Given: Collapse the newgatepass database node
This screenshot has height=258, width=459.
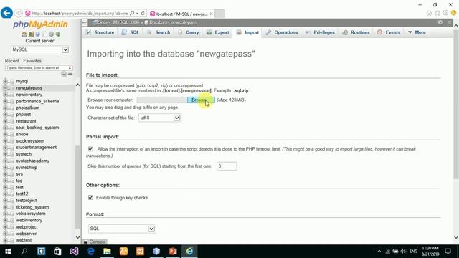Looking at the screenshot, I should point(5,87).
